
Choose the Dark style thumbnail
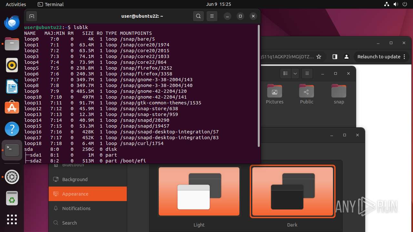292,191
